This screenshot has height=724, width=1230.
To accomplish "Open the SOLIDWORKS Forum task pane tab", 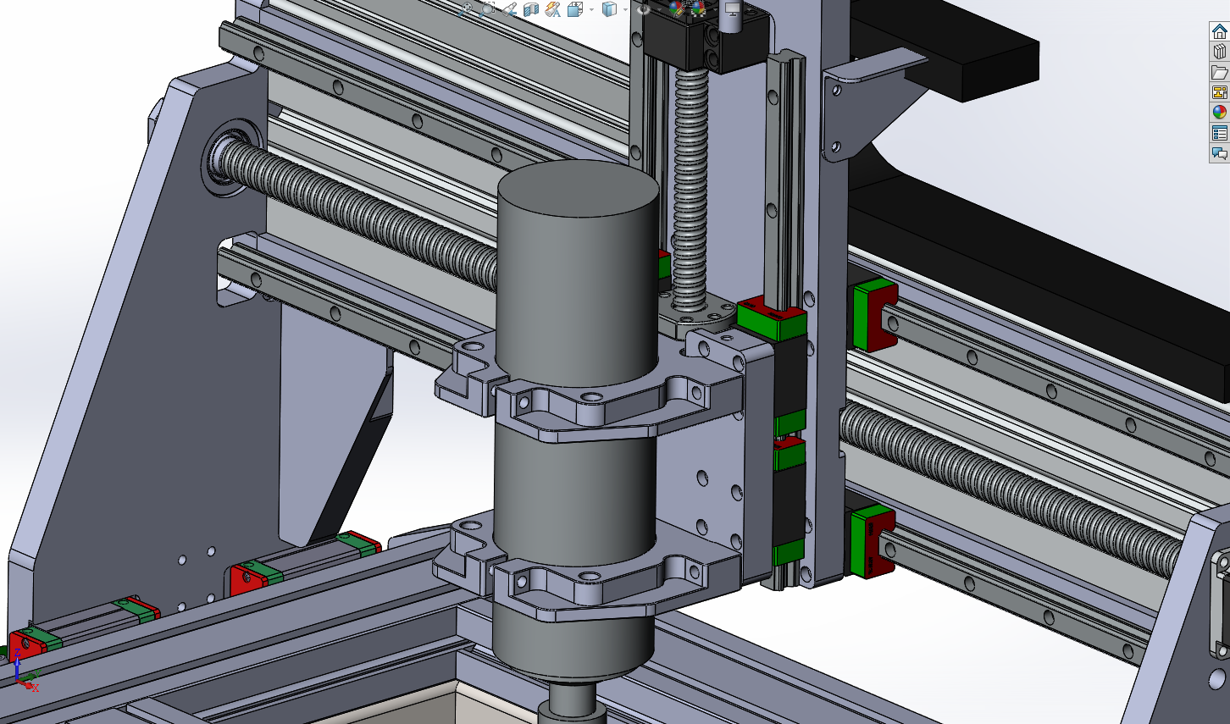I will pos(1219,153).
